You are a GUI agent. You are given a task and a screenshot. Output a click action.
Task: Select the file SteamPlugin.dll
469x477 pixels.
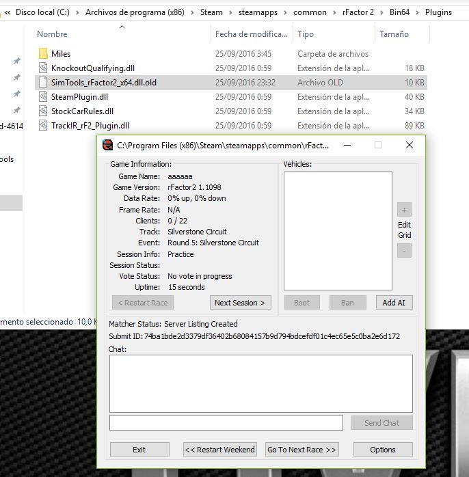click(79, 97)
